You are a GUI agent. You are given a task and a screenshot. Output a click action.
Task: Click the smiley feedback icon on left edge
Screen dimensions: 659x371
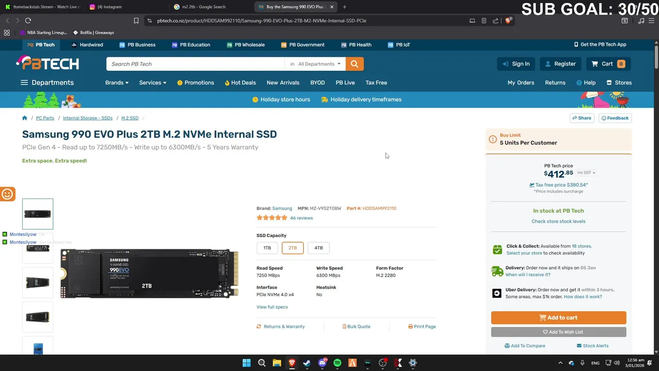[x=7, y=194]
